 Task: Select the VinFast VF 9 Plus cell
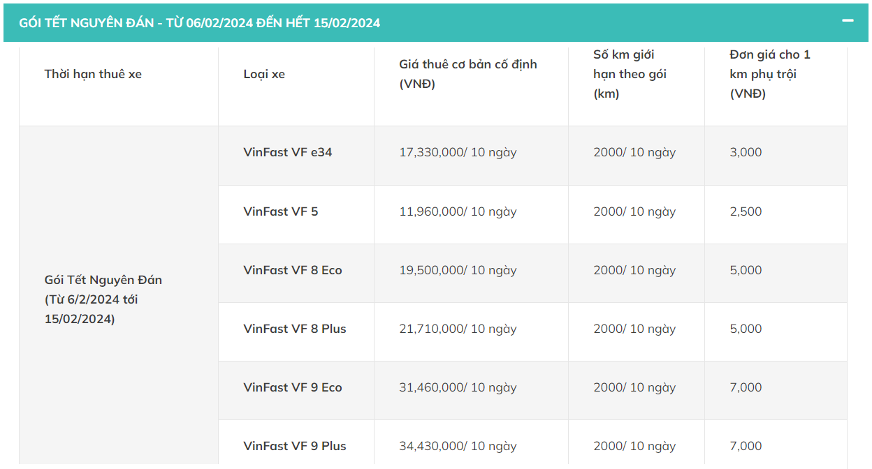295,446
